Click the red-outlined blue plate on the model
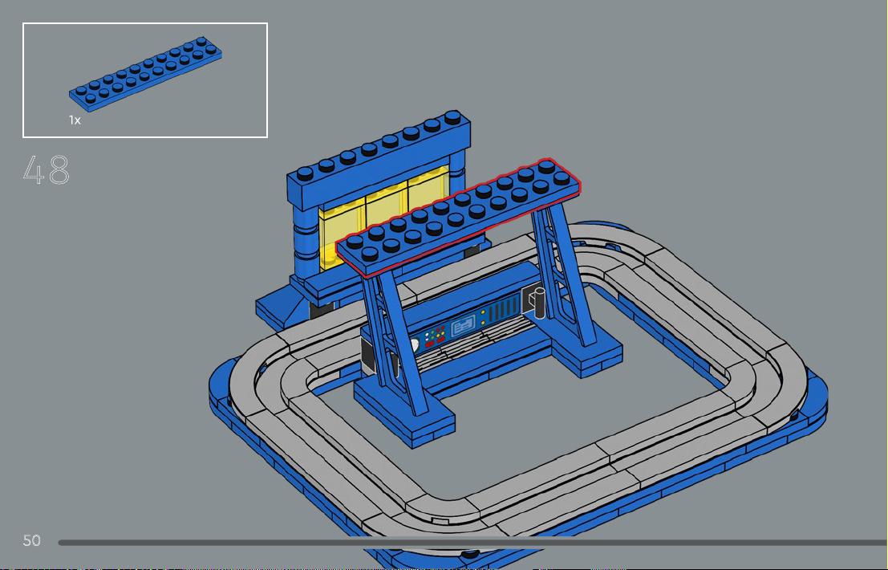Screen dimensions: 888x570 (459, 218)
